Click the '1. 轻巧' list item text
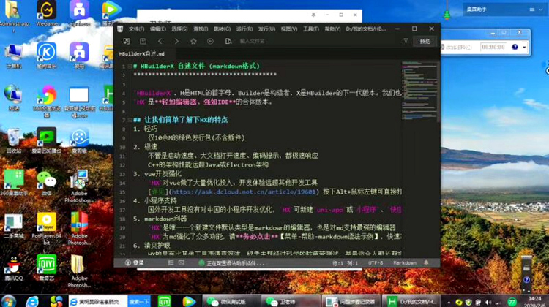 point(146,129)
